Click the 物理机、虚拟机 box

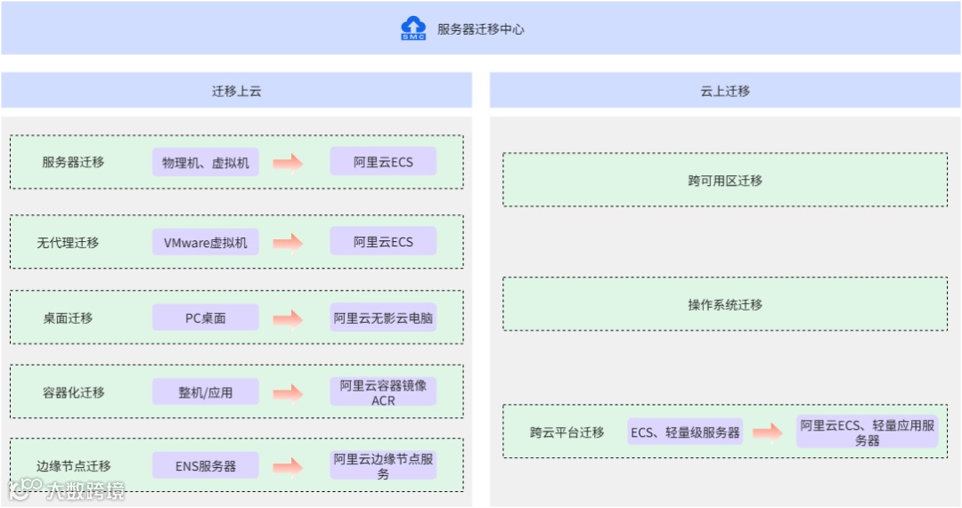click(x=206, y=163)
